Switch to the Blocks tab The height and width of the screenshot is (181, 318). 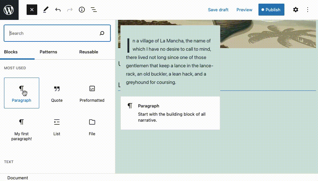coord(11,52)
